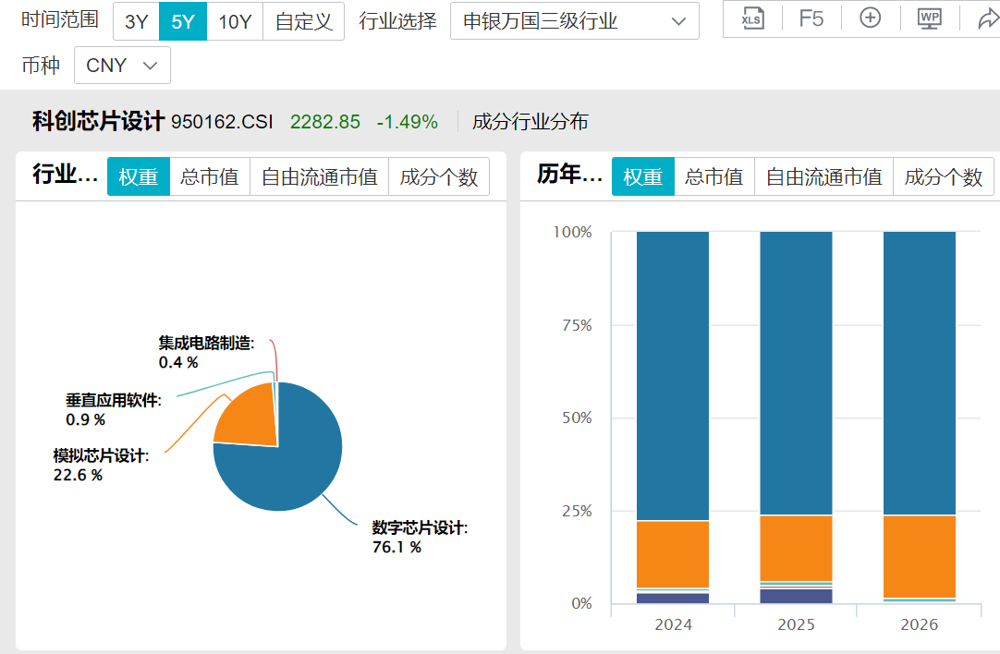Click the 950162.CSI index code
Screen dimensions: 1000x654
point(222,122)
